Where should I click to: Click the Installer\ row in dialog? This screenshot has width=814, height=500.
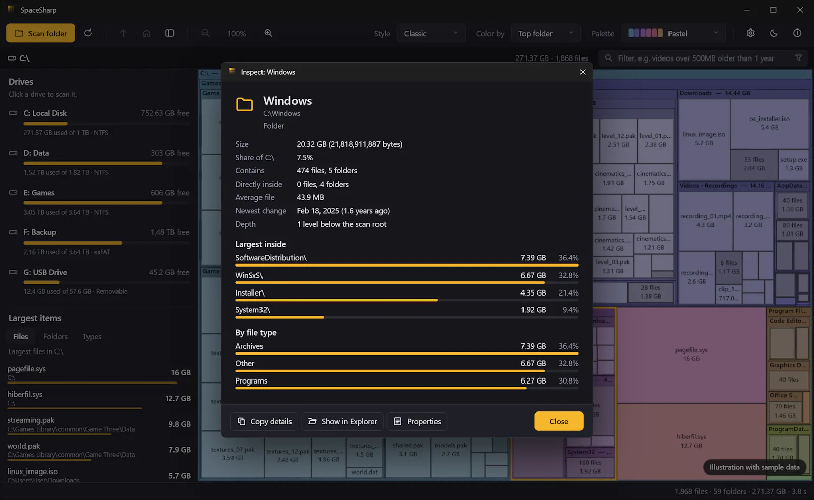tap(406, 294)
